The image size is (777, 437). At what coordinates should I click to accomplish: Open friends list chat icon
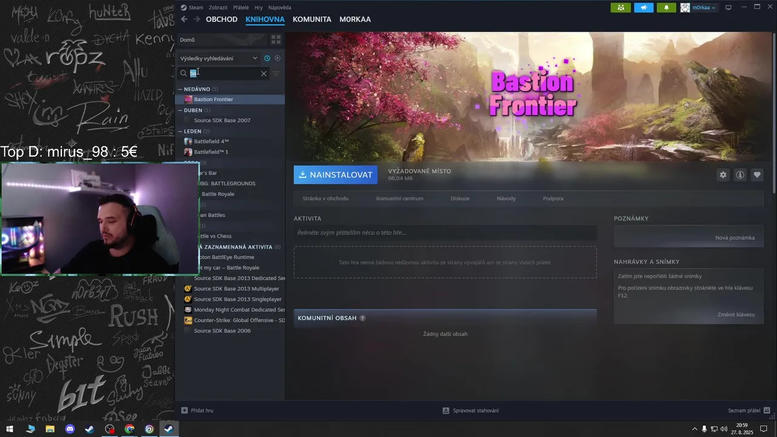767,410
